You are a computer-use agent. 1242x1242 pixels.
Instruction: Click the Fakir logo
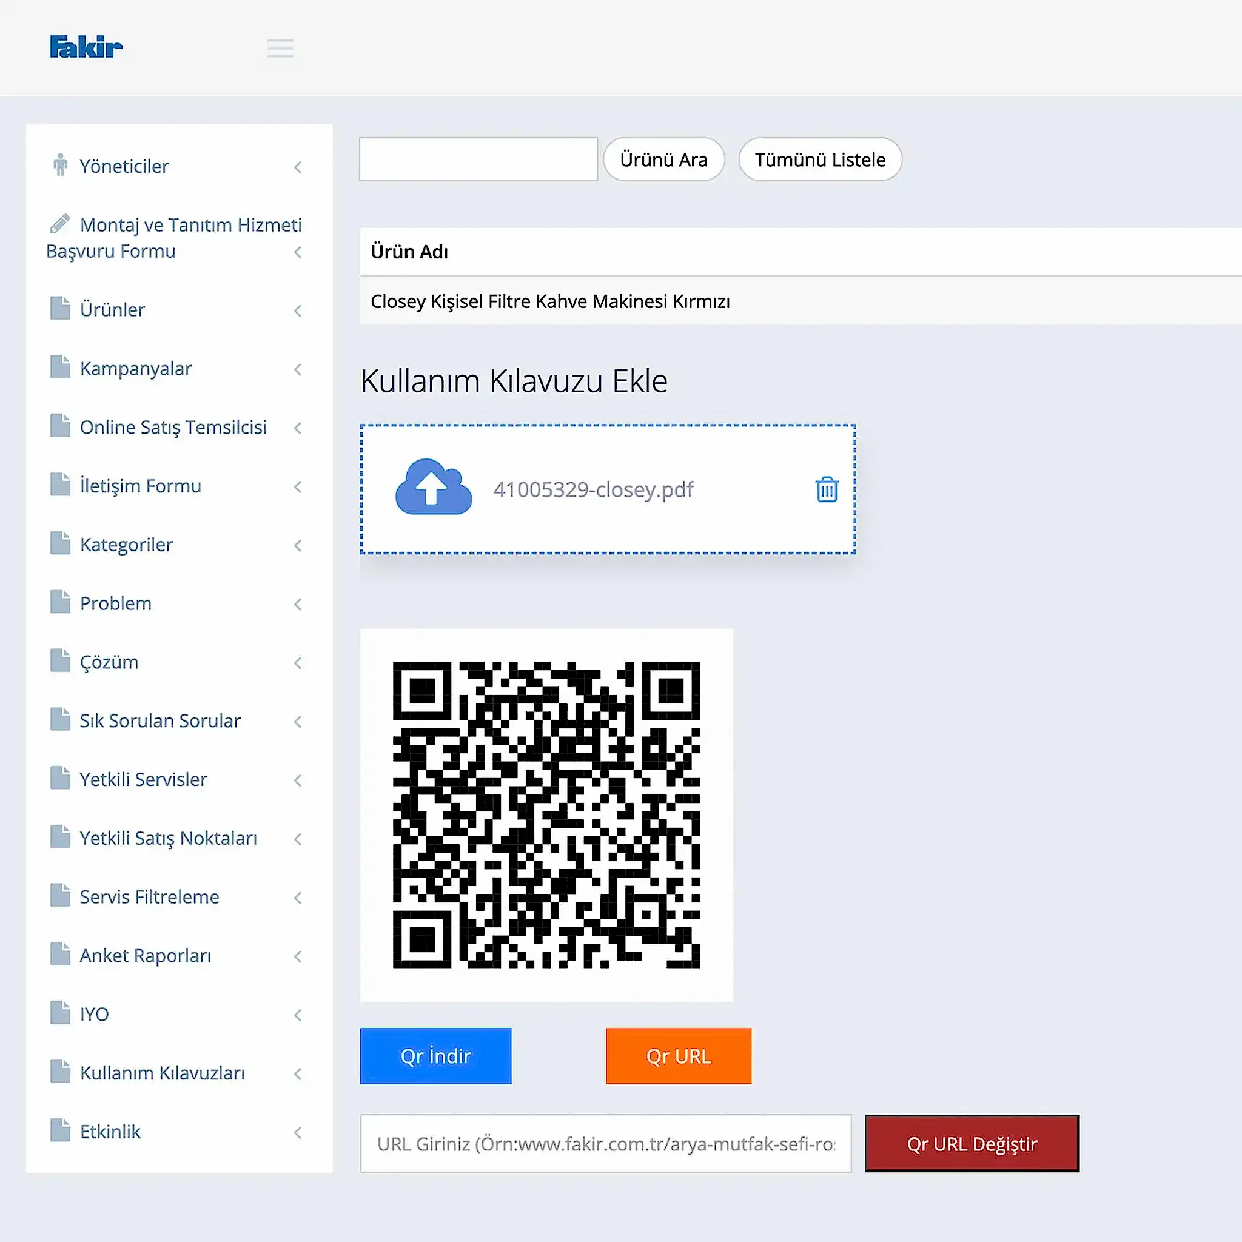coord(86,47)
